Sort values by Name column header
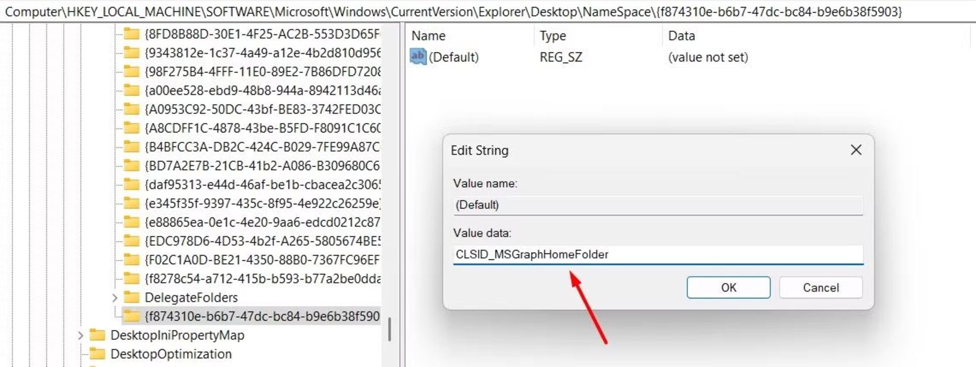The image size is (976, 367). coord(428,36)
